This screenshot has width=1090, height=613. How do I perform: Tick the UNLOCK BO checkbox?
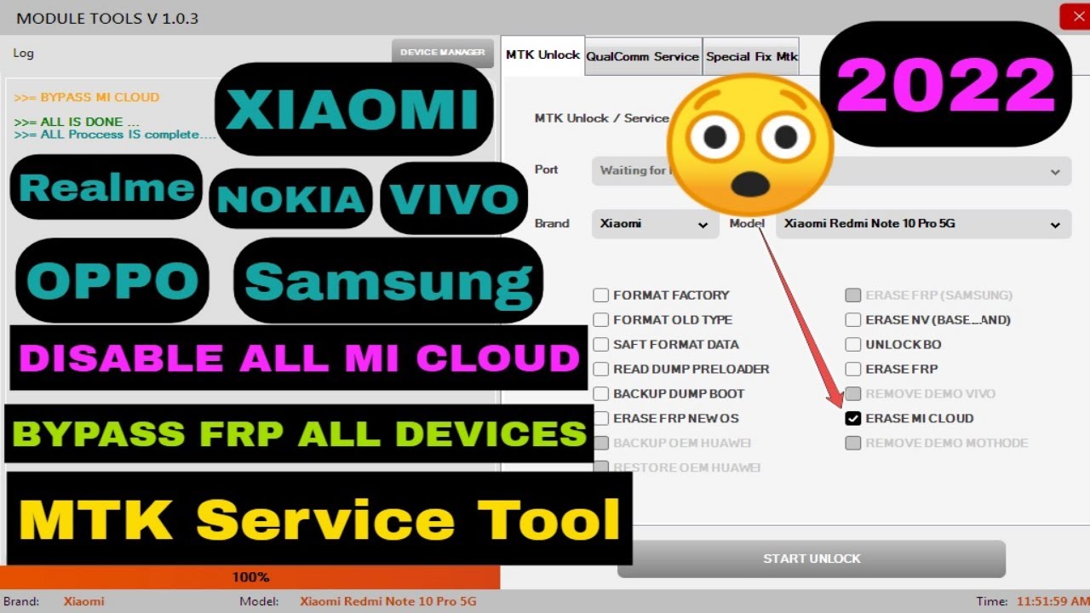pos(852,345)
